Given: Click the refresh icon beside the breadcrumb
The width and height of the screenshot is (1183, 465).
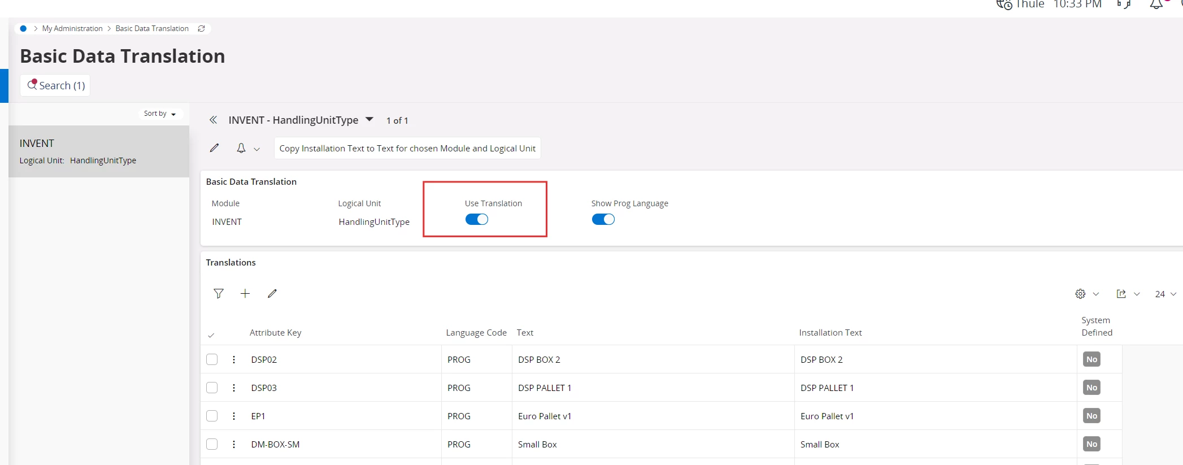Looking at the screenshot, I should (201, 28).
